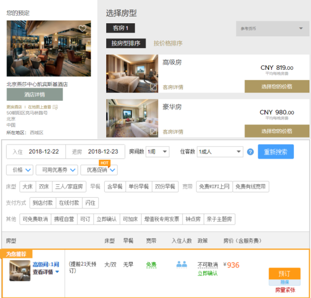Click the 豪华房 room photo
Screen dimensions: 311x298
(132, 118)
